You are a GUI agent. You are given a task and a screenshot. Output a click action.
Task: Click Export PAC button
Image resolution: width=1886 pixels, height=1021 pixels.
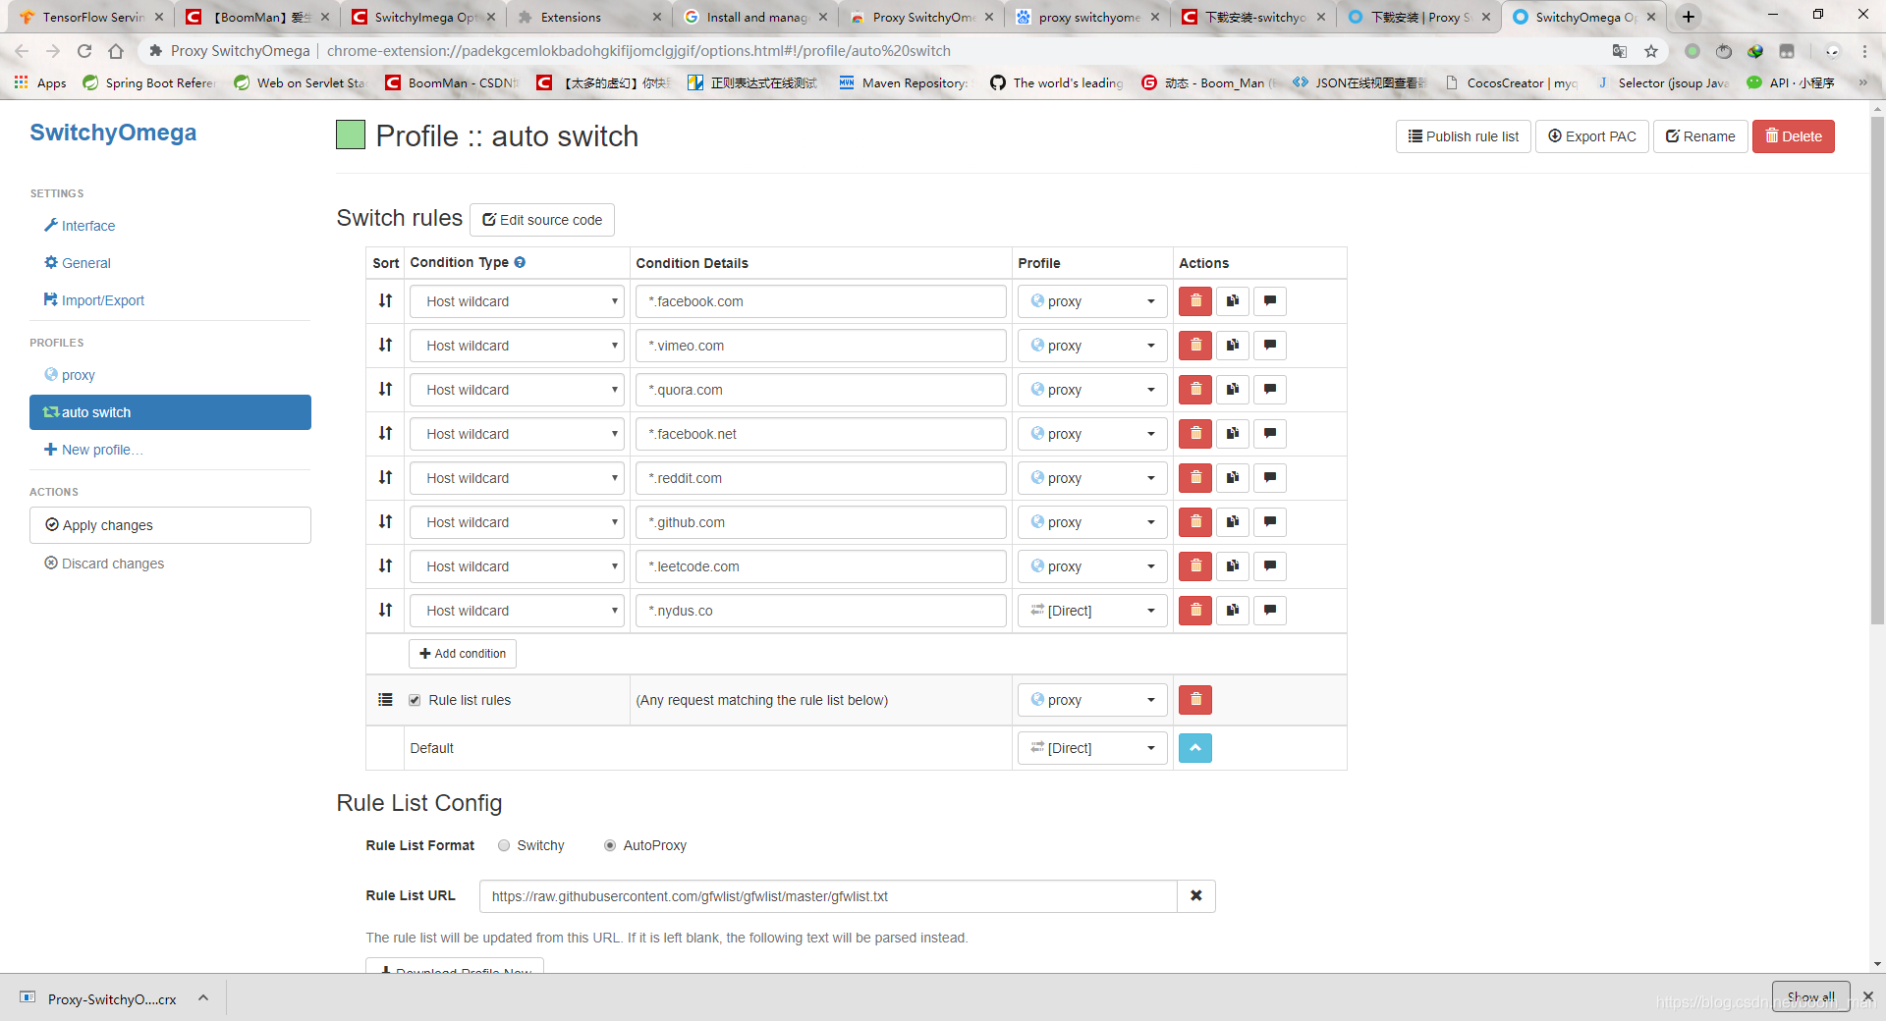[1591, 136]
